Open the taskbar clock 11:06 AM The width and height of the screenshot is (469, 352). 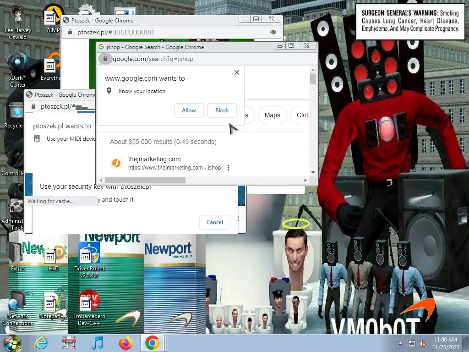(x=446, y=343)
